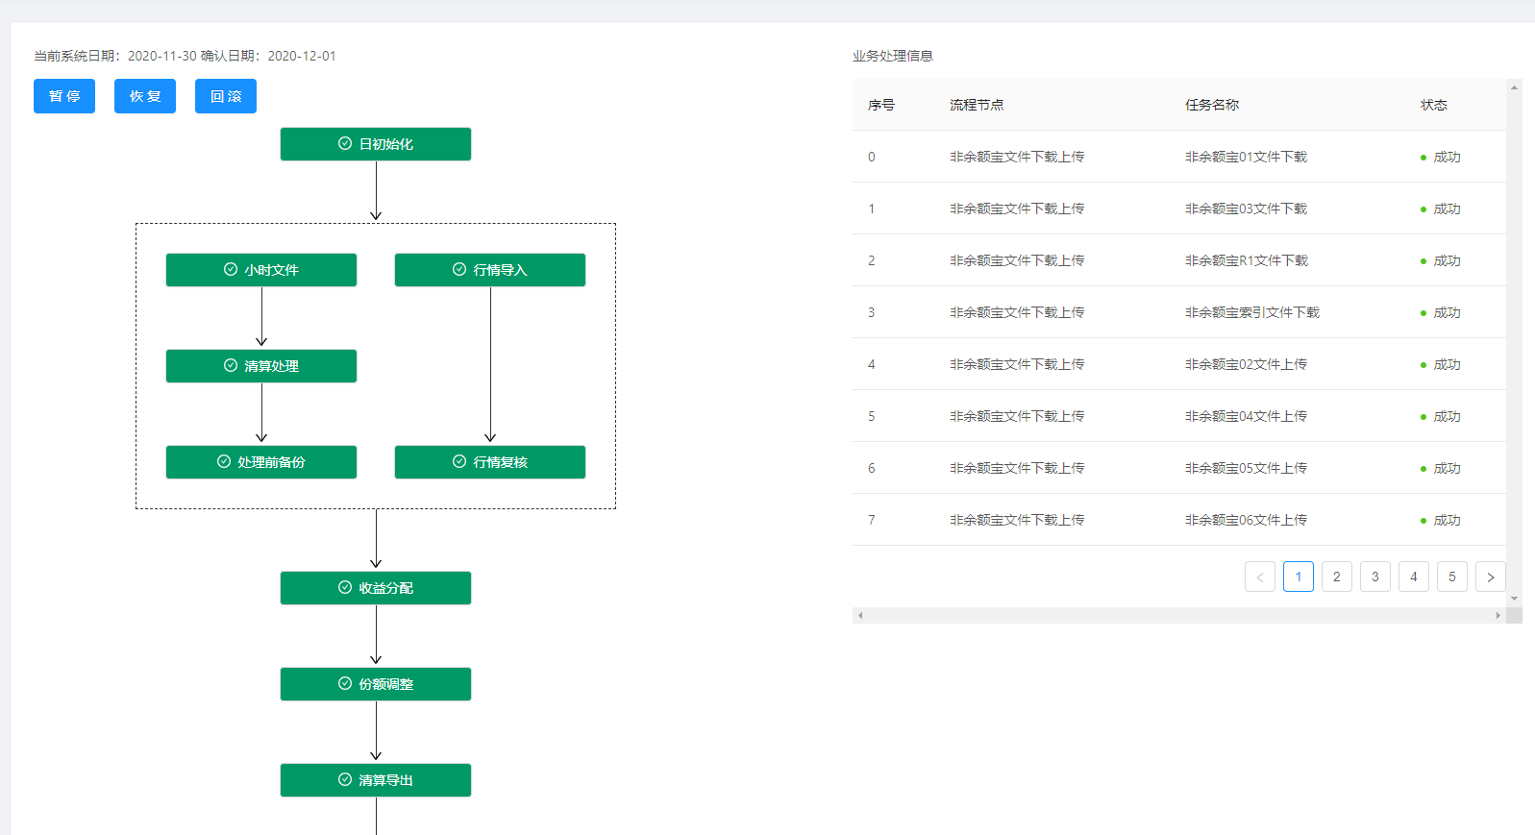
Task: Click check-circle icon on 处理前备份 node
Action: 224,461
